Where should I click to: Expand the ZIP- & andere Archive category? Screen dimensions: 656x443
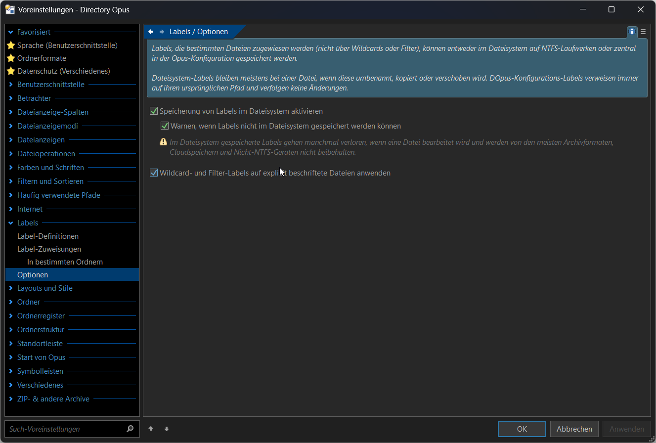click(x=11, y=399)
